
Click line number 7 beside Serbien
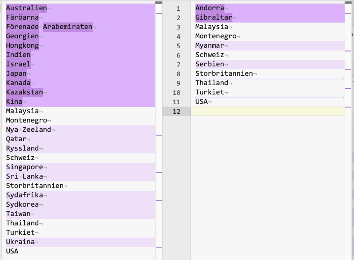(178, 65)
